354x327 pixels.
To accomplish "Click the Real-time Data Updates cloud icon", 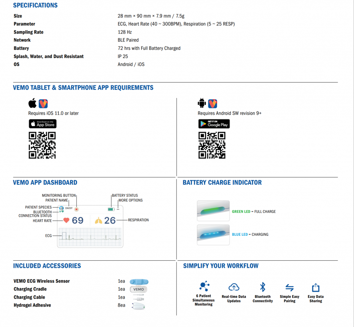I will (x=234, y=287).
